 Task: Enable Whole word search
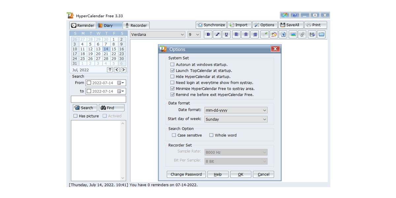211,135
